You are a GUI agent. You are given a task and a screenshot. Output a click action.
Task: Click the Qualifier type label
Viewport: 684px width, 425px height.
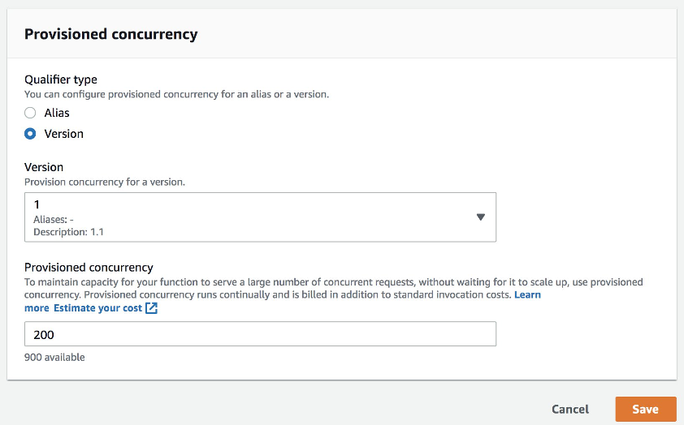click(x=61, y=79)
